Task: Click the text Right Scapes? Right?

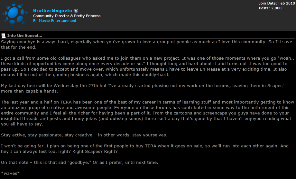Action: [x=95, y=152]
